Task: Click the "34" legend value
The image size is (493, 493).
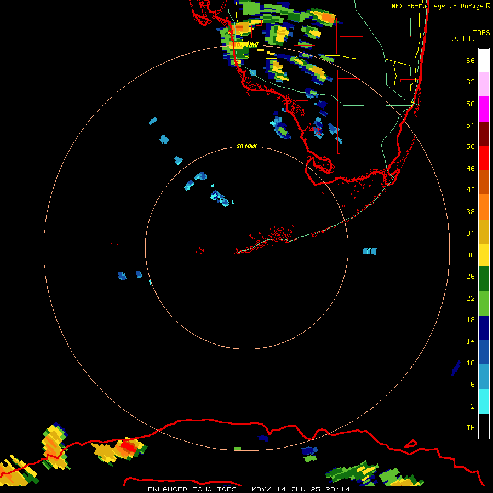Action: coord(471,233)
